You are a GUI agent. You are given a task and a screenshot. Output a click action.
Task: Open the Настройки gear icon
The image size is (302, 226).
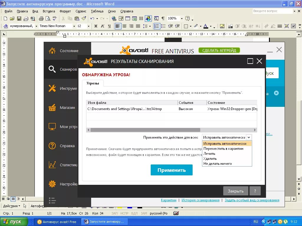click(x=52, y=184)
